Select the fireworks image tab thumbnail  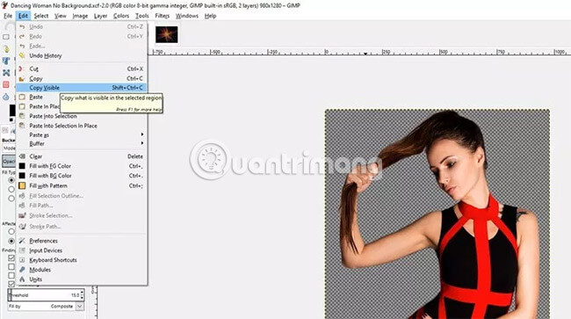click(167, 34)
